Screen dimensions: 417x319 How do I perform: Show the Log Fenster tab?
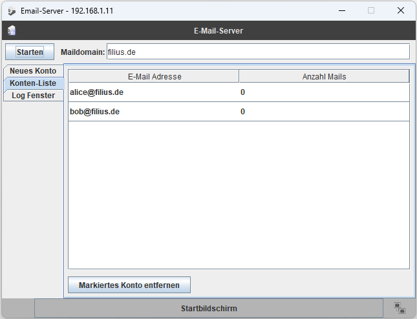[x=33, y=96]
